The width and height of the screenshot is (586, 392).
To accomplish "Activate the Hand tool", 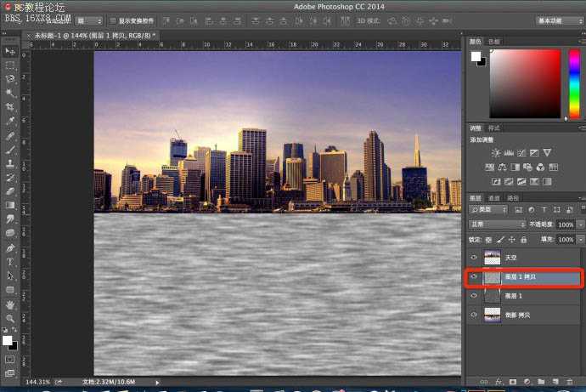I will [x=10, y=304].
